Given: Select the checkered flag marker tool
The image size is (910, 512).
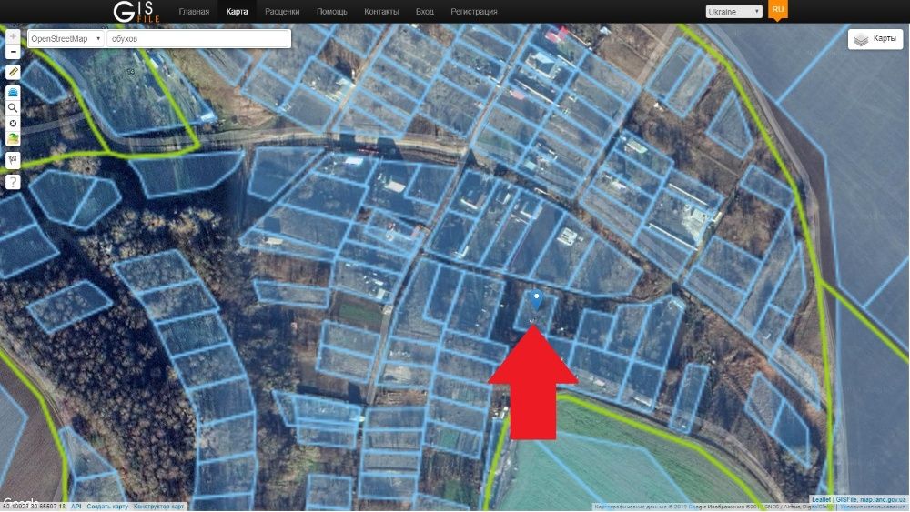Looking at the screenshot, I should [x=13, y=160].
